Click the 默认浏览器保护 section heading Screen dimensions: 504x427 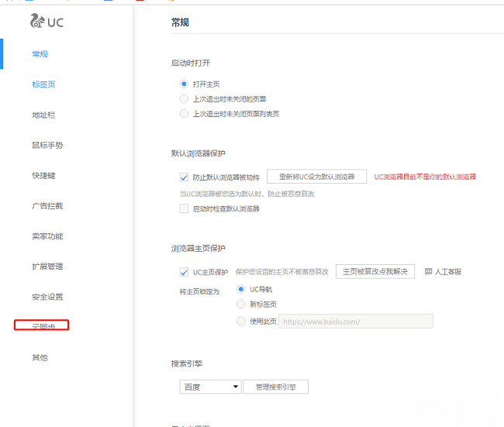(198, 153)
